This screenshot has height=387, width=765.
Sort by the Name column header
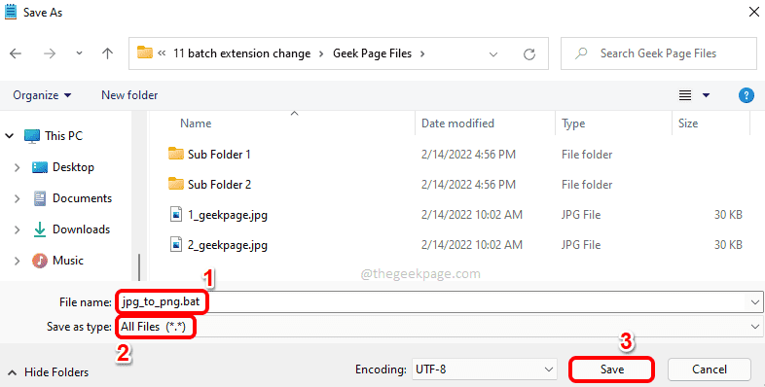(196, 123)
